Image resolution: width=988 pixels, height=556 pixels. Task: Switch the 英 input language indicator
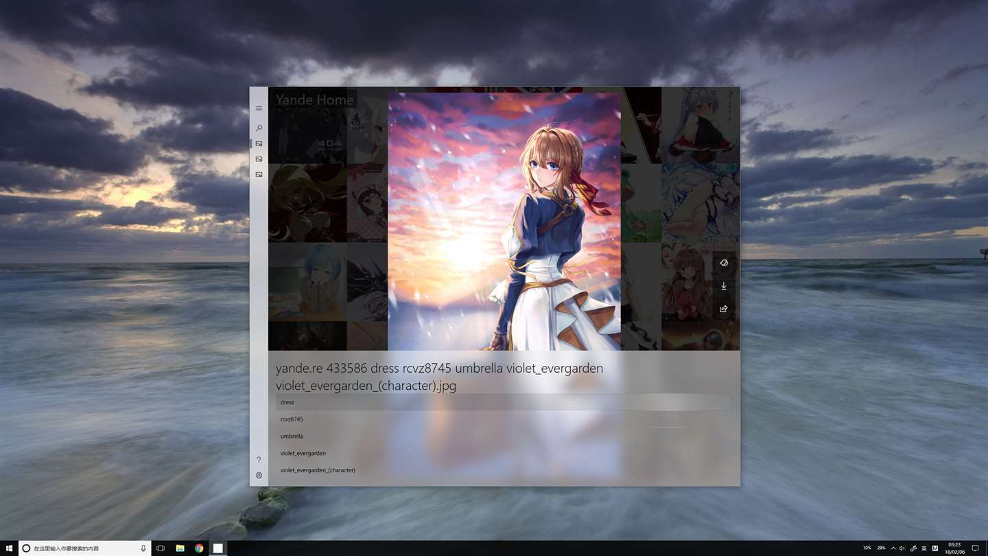click(924, 548)
